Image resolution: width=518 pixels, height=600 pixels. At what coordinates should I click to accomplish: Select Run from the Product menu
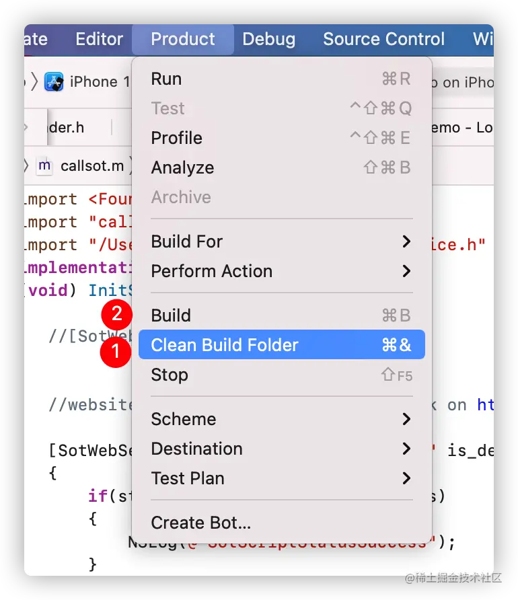point(282,79)
